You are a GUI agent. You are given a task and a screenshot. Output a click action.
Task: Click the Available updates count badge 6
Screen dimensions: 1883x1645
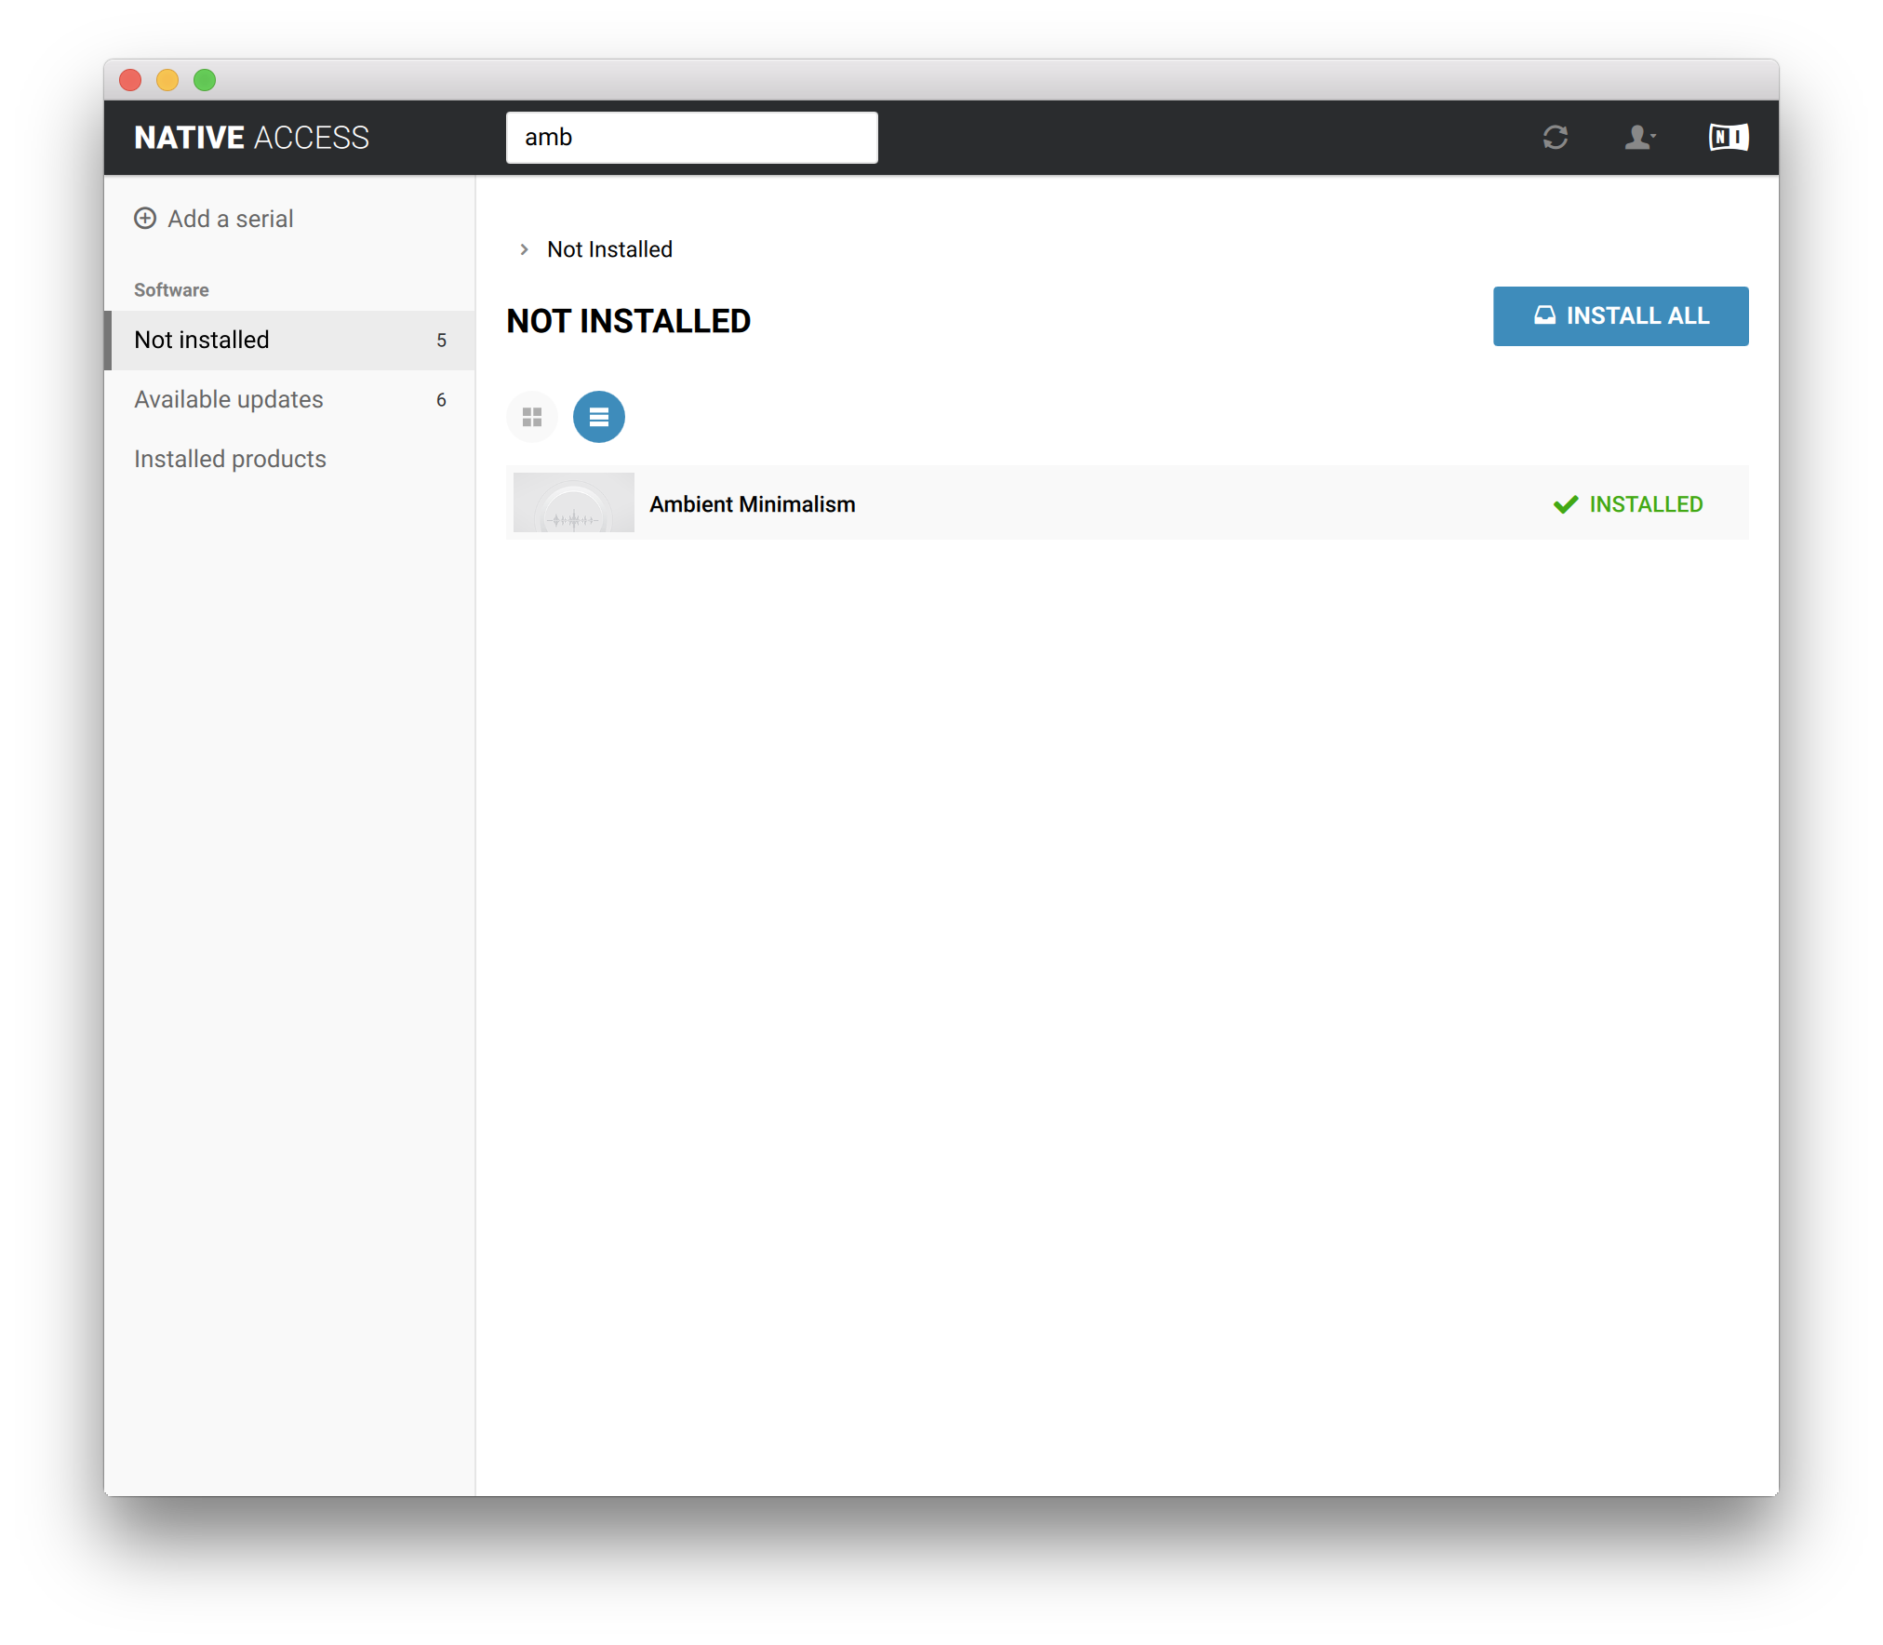tap(441, 400)
